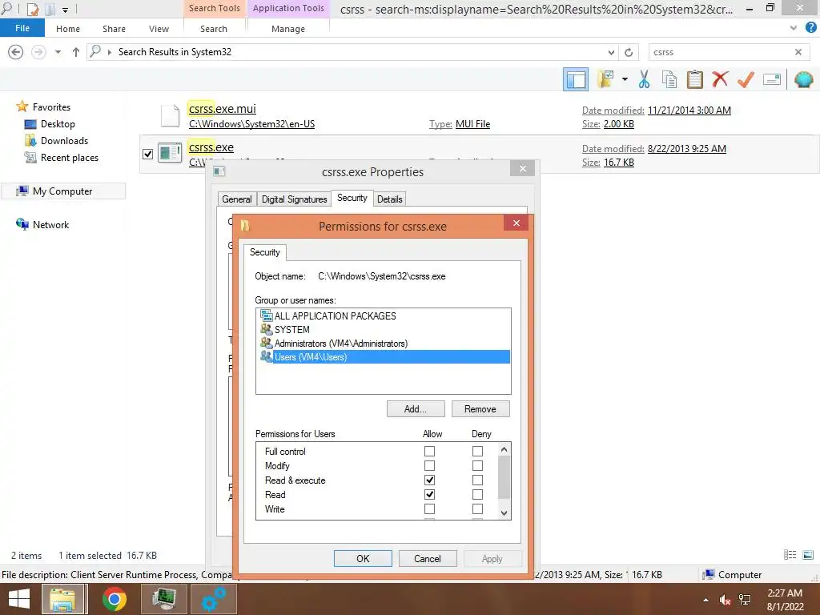Open the Search ribbon tab
This screenshot has height=615, width=820.
pos(213,29)
